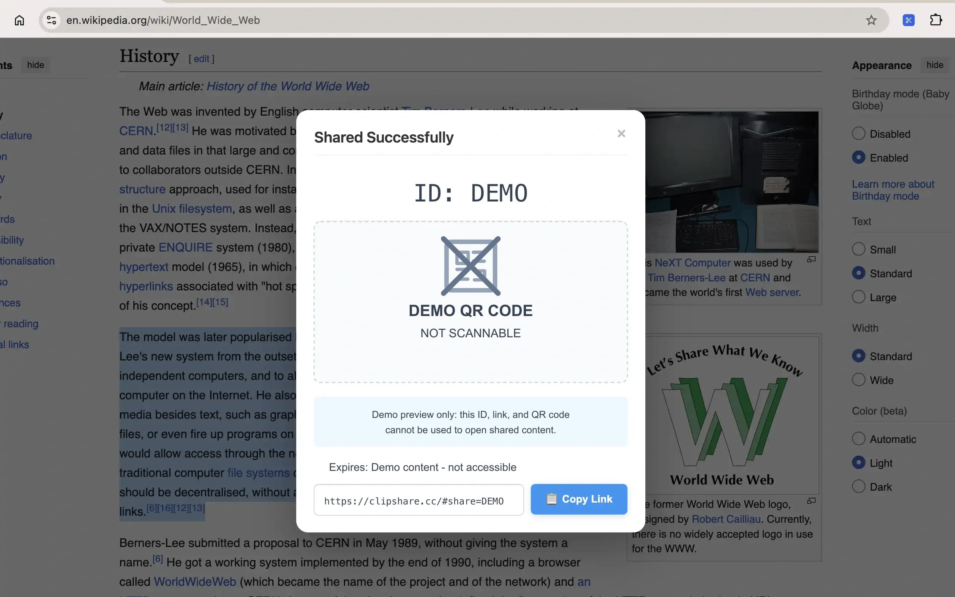955x597 pixels.
Task: Open the Unix filesystem link
Action: click(x=192, y=209)
